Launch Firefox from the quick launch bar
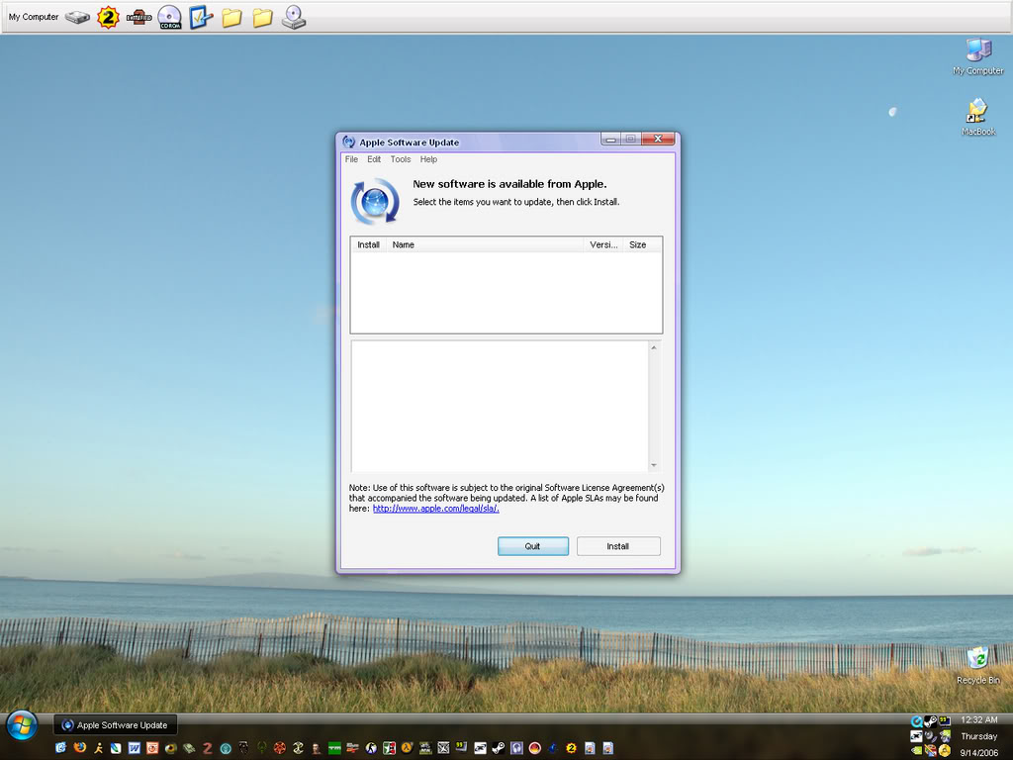Screen dimensions: 1013x760 point(79,748)
